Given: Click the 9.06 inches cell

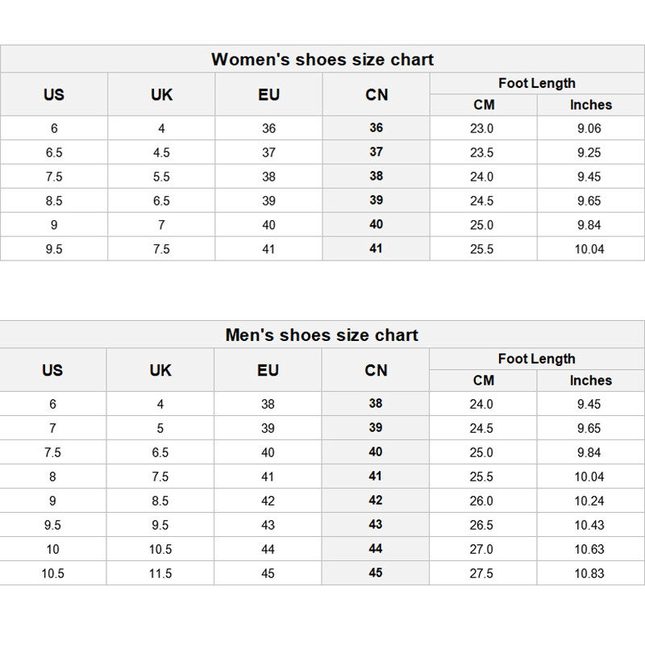Looking at the screenshot, I should [x=589, y=128].
